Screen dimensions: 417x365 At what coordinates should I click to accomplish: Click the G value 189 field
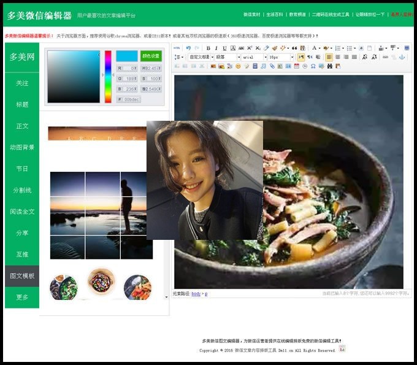coord(127,79)
